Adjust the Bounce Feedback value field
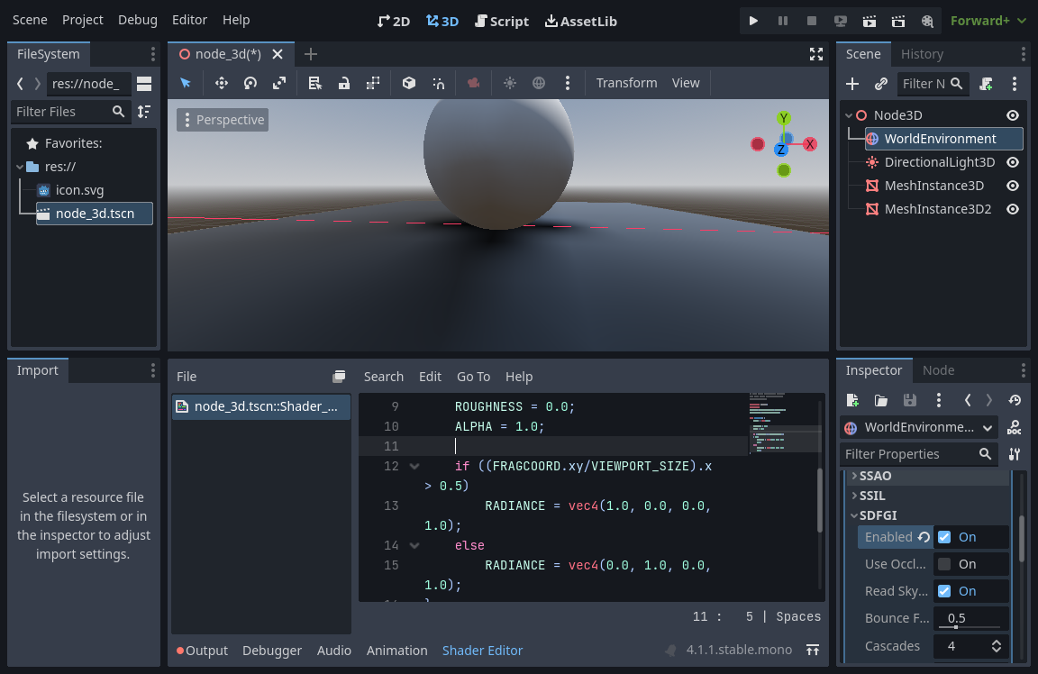Image resolution: width=1038 pixels, height=674 pixels. point(970,618)
